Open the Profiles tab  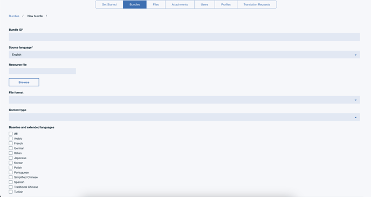[226, 4]
